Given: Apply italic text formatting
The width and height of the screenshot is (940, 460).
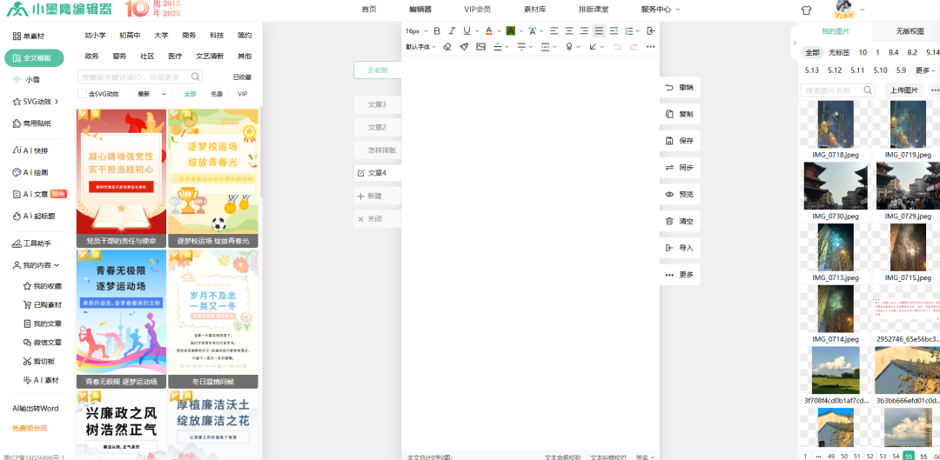Looking at the screenshot, I should tap(453, 30).
